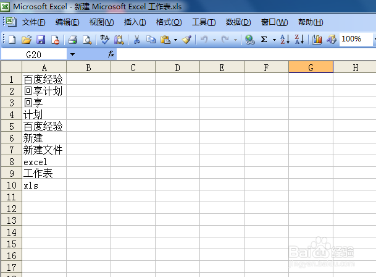Image resolution: width=376 pixels, height=277 pixels.
Task: Click the Redo arrow icon
Action: coord(225,40)
